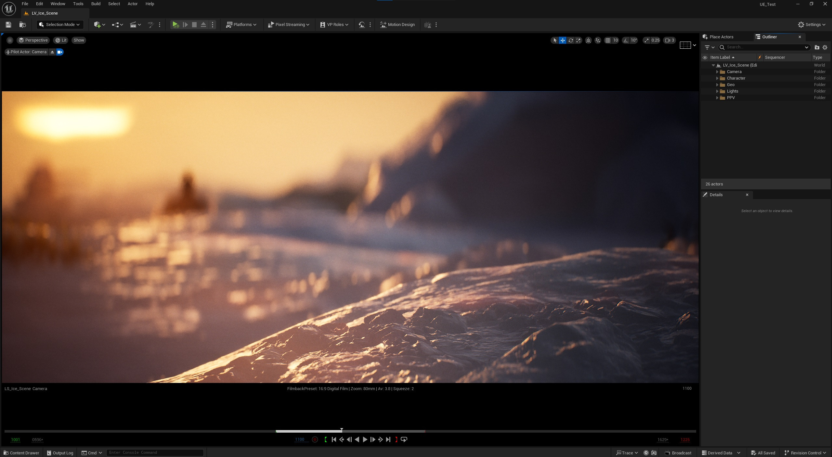Open the Actor menu

pos(133,4)
